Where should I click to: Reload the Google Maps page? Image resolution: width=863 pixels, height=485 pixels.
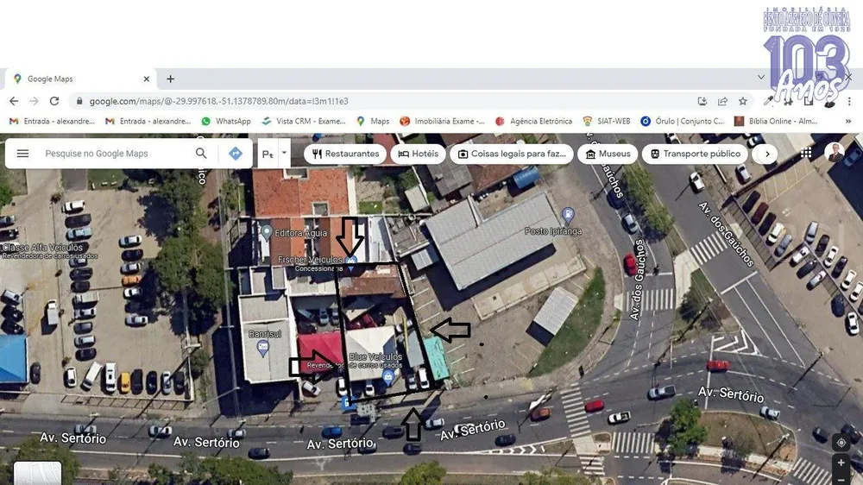(54, 101)
